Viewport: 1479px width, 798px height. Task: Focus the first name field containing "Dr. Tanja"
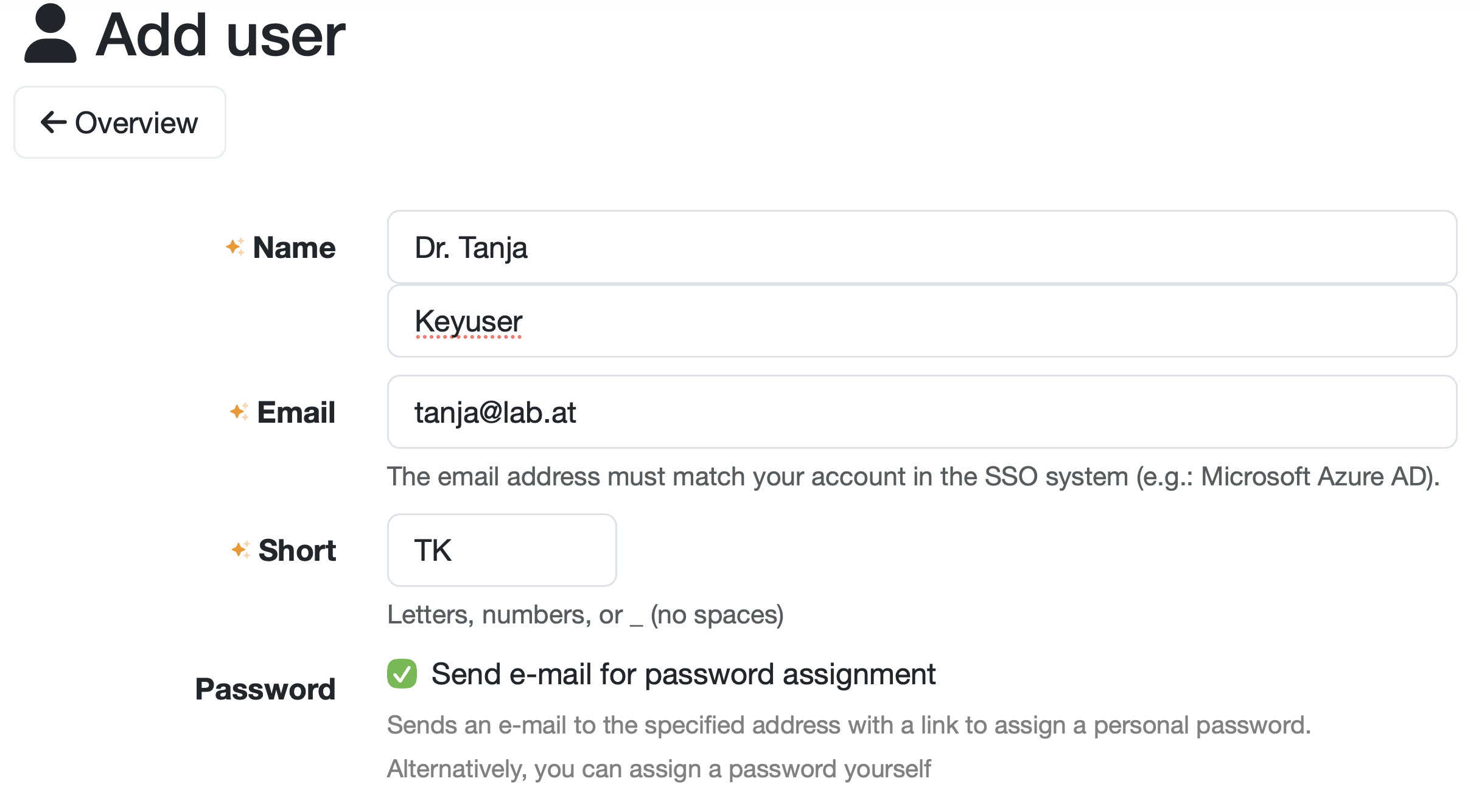(x=921, y=247)
